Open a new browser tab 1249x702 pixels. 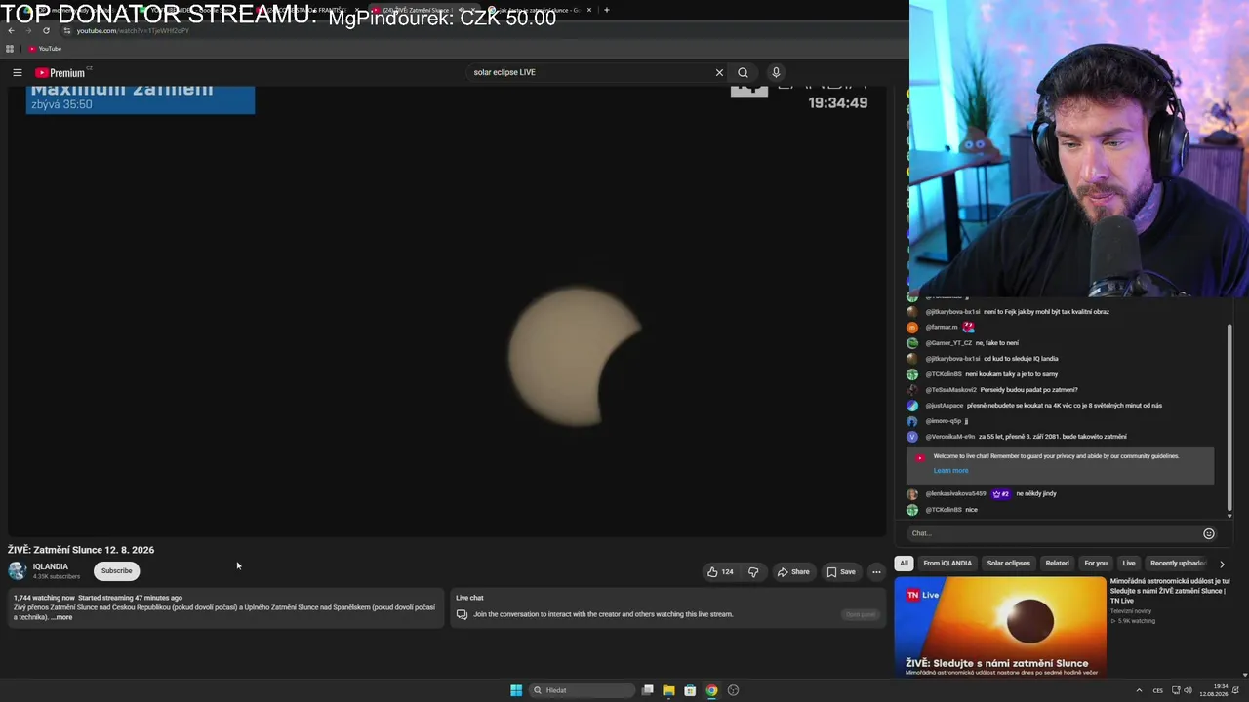(x=606, y=10)
